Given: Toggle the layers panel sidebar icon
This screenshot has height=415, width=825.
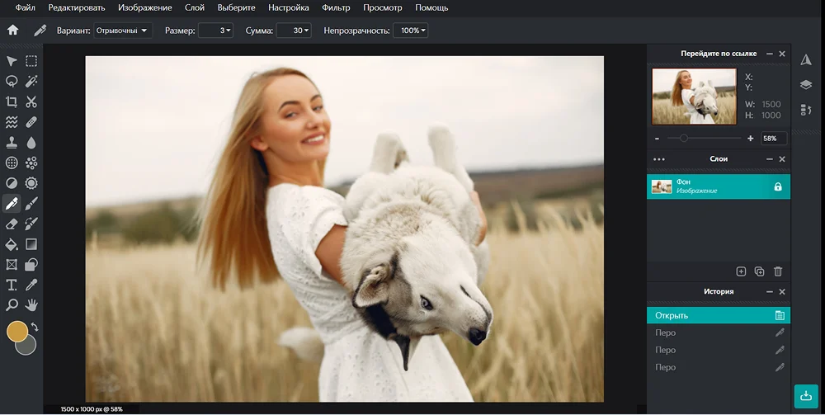Looking at the screenshot, I should tap(806, 85).
